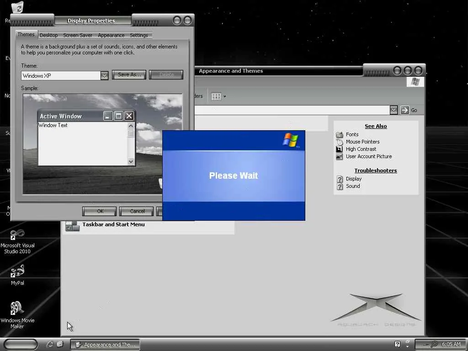Open the Recycle Bin desktop icon
The image size is (468, 351).
[18, 7]
